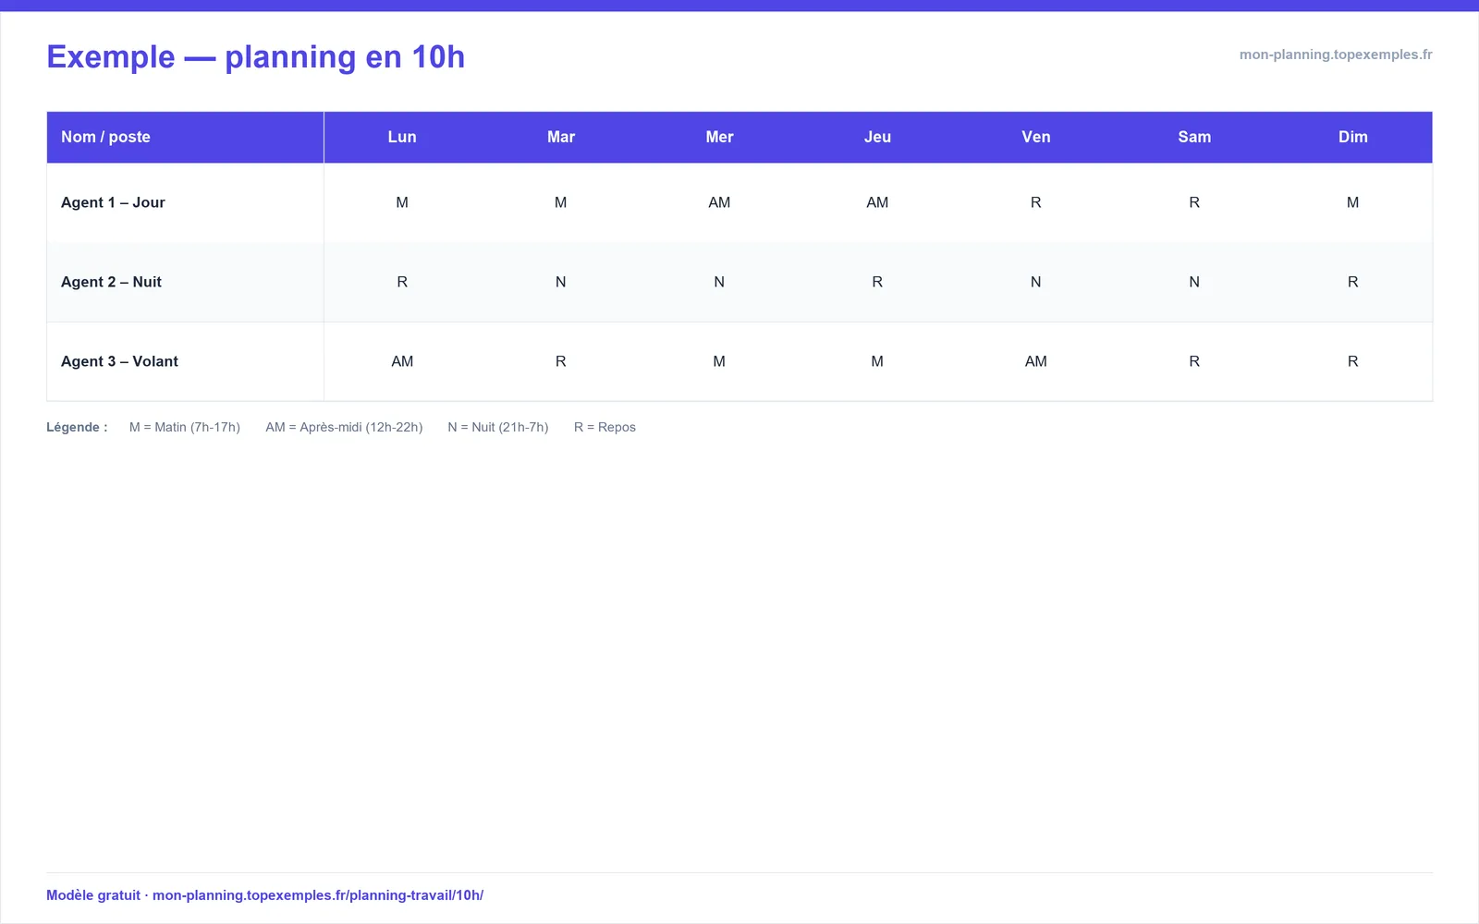Image resolution: width=1479 pixels, height=924 pixels.
Task: Click legend entry 'M = Matin (7h-17h)'
Action: pos(185,427)
